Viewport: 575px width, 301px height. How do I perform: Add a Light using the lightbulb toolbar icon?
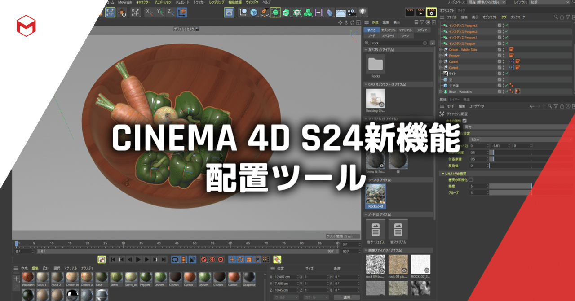tap(363, 12)
